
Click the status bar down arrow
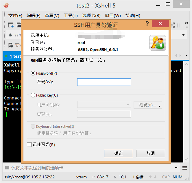coord(155,177)
